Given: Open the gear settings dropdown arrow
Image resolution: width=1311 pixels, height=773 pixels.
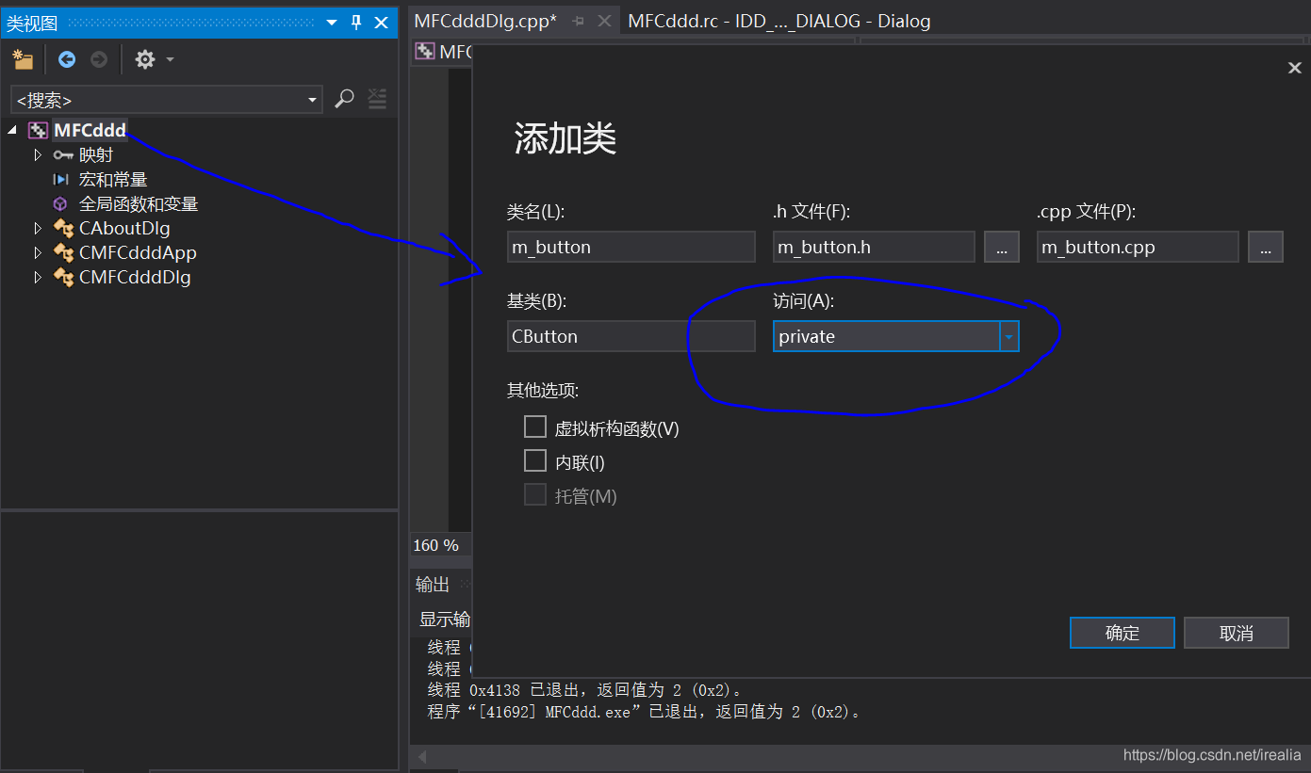Looking at the screenshot, I should tap(170, 59).
